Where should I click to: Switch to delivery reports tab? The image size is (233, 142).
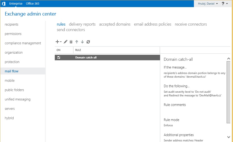pyautogui.click(x=82, y=24)
